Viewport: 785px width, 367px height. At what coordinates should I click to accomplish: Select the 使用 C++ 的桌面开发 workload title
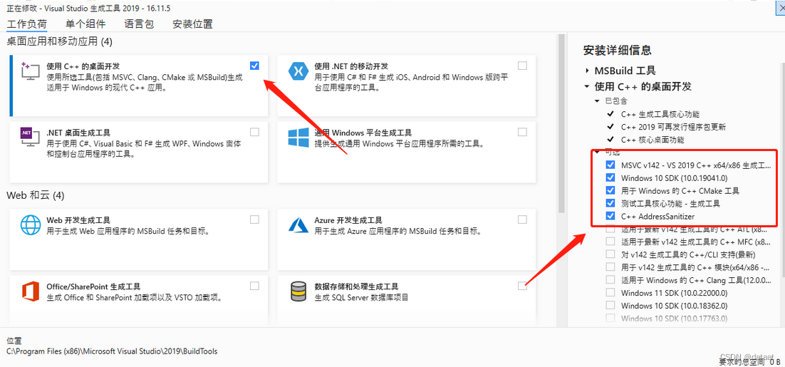[x=83, y=66]
